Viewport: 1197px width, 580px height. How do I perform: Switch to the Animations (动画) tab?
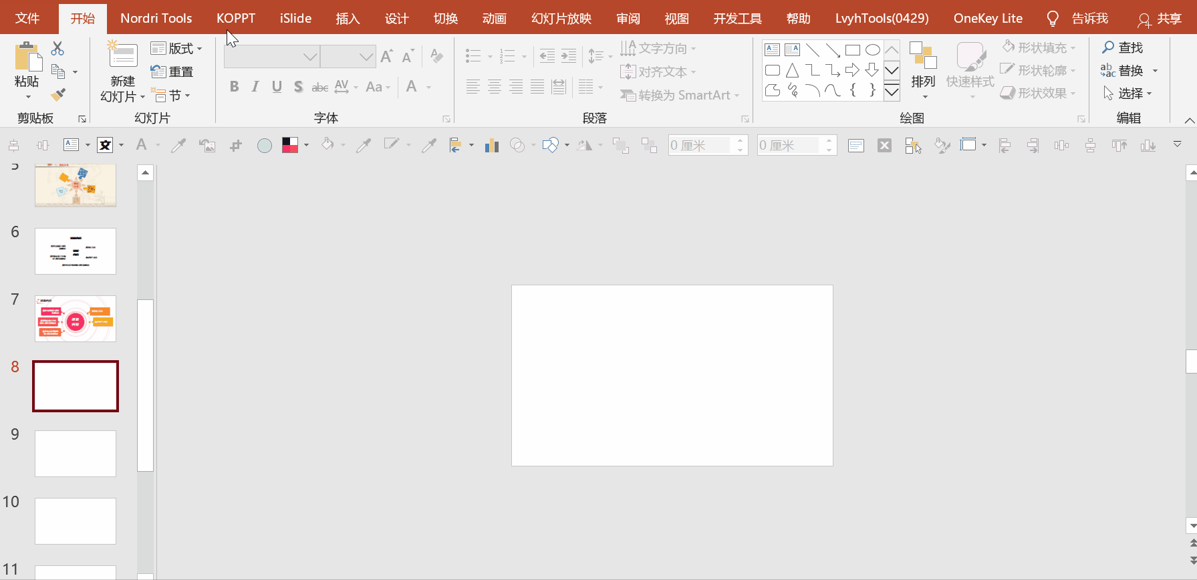click(x=494, y=18)
